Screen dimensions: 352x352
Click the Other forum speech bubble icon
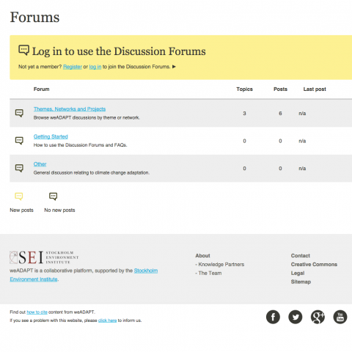click(x=19, y=168)
